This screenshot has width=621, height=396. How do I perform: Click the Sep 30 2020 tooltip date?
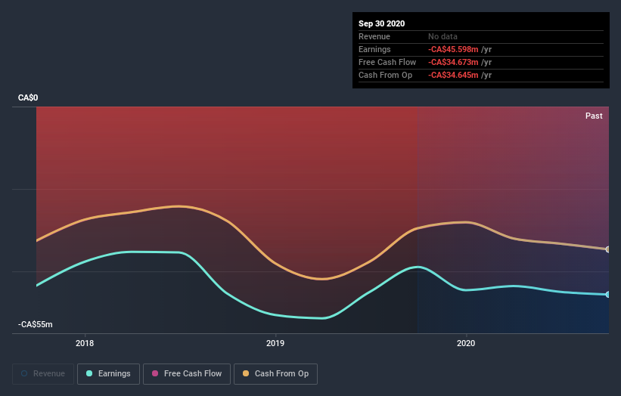point(382,23)
